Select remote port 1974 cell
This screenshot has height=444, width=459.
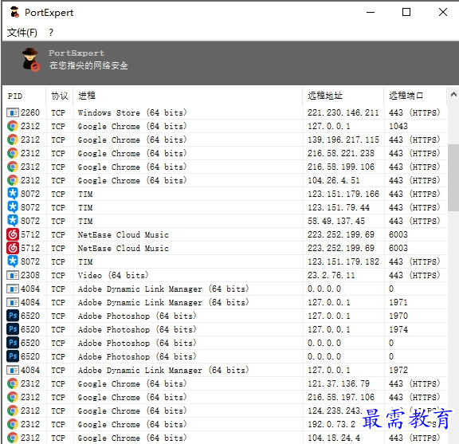(x=398, y=329)
